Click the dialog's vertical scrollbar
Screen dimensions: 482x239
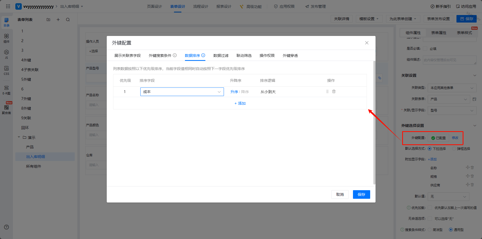point(374,122)
